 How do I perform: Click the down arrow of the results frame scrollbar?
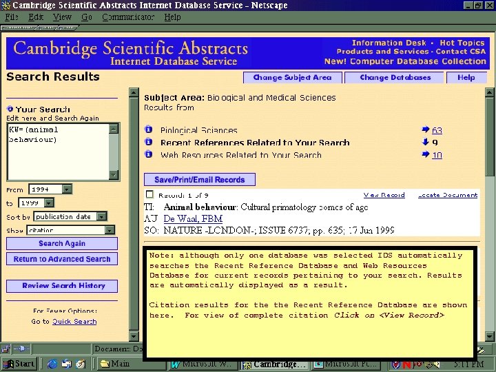click(x=490, y=336)
